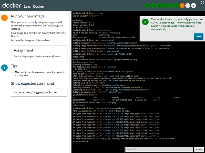205x153 pixels.
Task: Click commit hash effb66b31edb
Action: coord(79,105)
